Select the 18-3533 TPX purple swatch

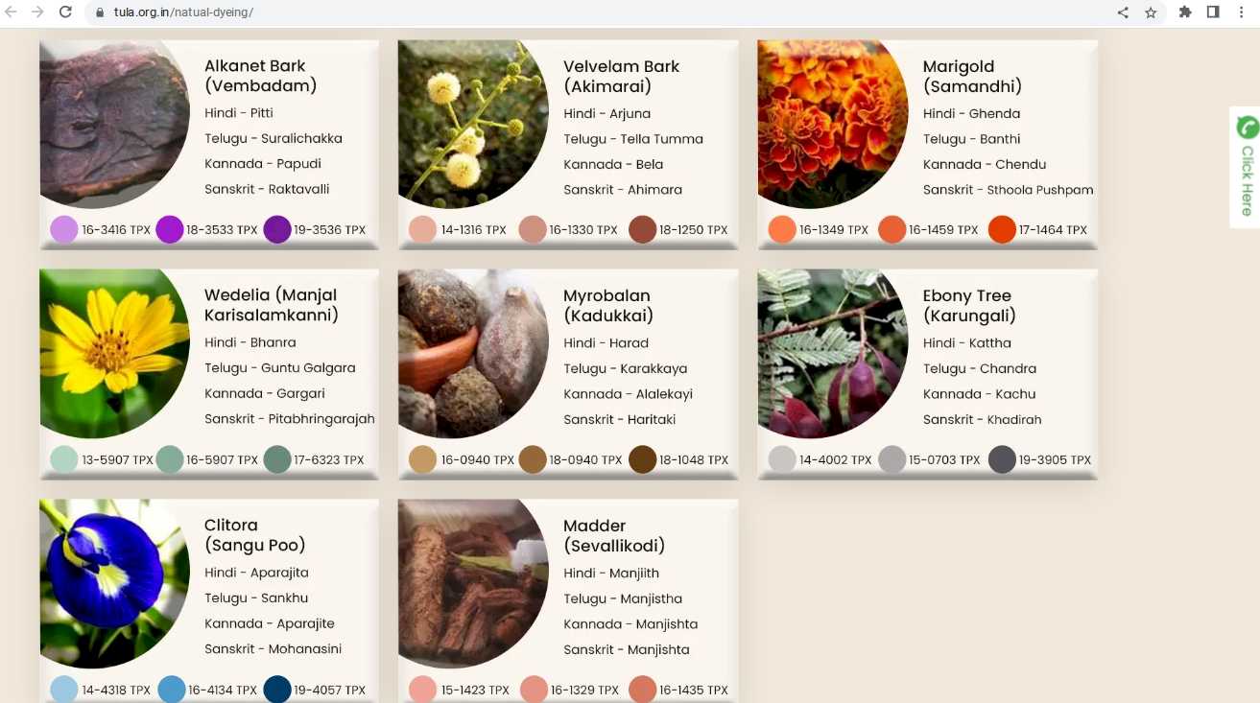coord(170,230)
